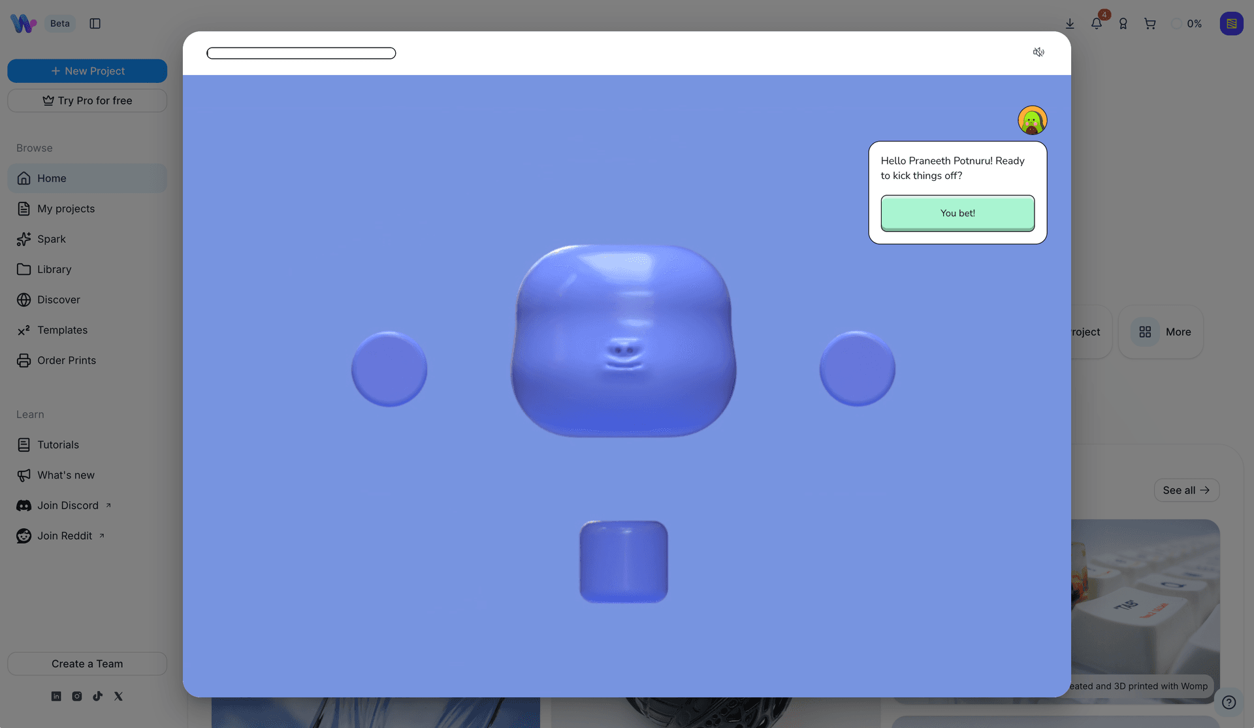Select Order Prints in the sidebar
Image resolution: width=1254 pixels, height=728 pixels.
66,360
